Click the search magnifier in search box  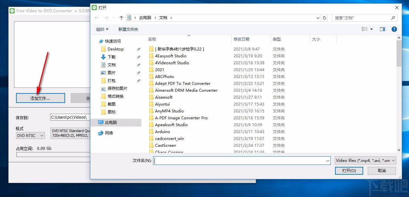pyautogui.click(x=392, y=18)
